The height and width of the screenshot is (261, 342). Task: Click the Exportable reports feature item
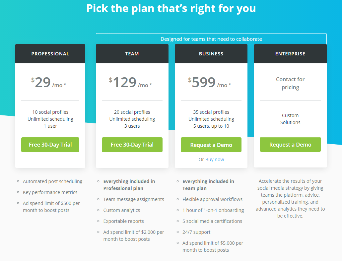[123, 221]
